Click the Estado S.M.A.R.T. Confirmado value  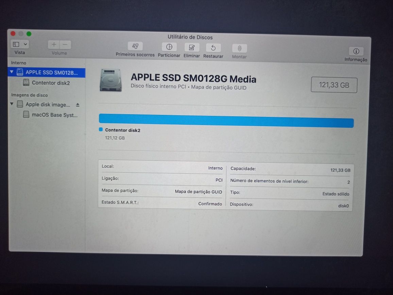(x=210, y=204)
